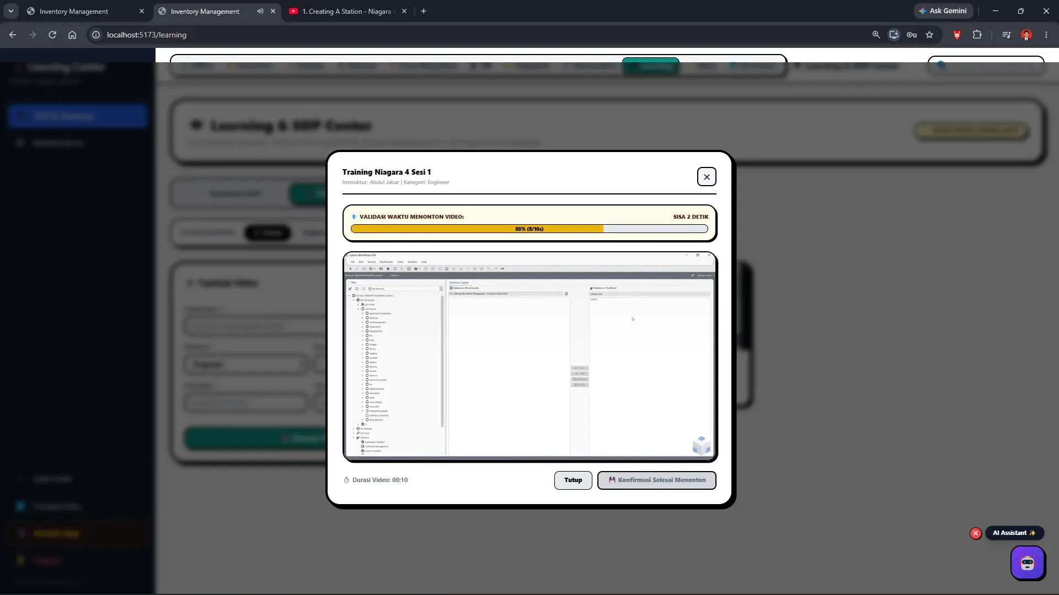Close the first Inventory Management tab

pos(142,11)
